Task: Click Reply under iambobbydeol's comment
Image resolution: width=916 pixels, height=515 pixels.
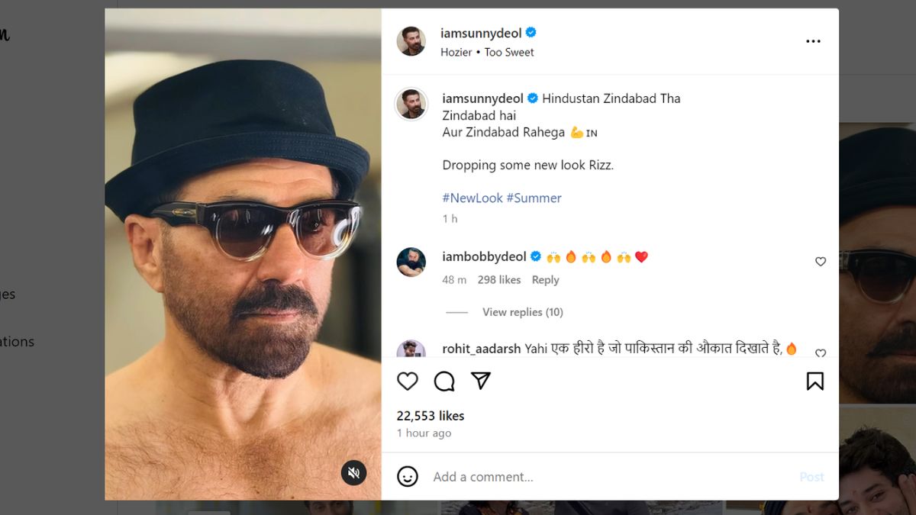Action: (545, 280)
